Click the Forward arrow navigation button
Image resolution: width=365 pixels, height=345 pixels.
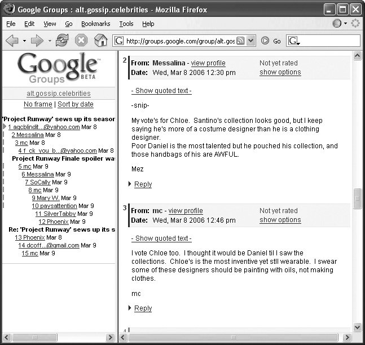coord(37,41)
